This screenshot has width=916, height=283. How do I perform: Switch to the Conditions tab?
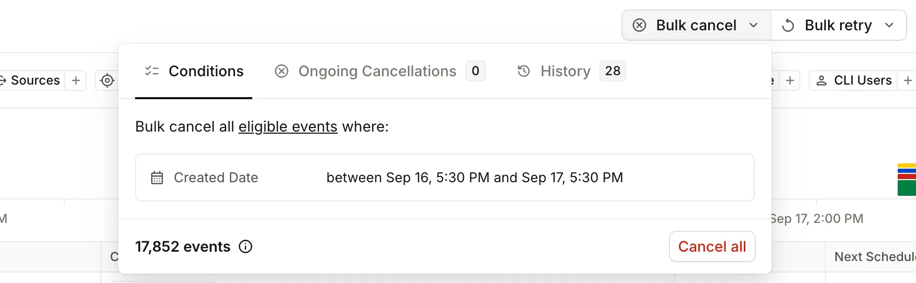pos(194,71)
